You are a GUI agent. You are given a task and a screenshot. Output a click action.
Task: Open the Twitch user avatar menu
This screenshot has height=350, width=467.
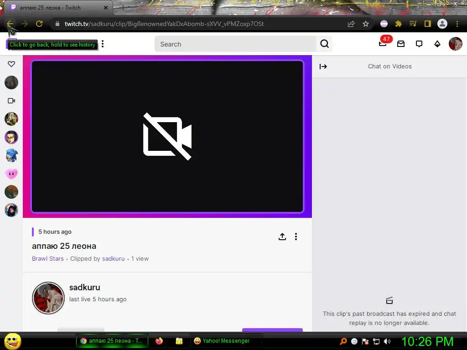pyautogui.click(x=456, y=44)
